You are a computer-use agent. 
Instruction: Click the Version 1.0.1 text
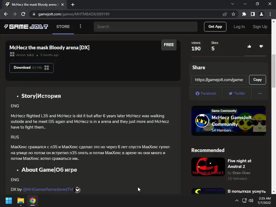click(25, 55)
